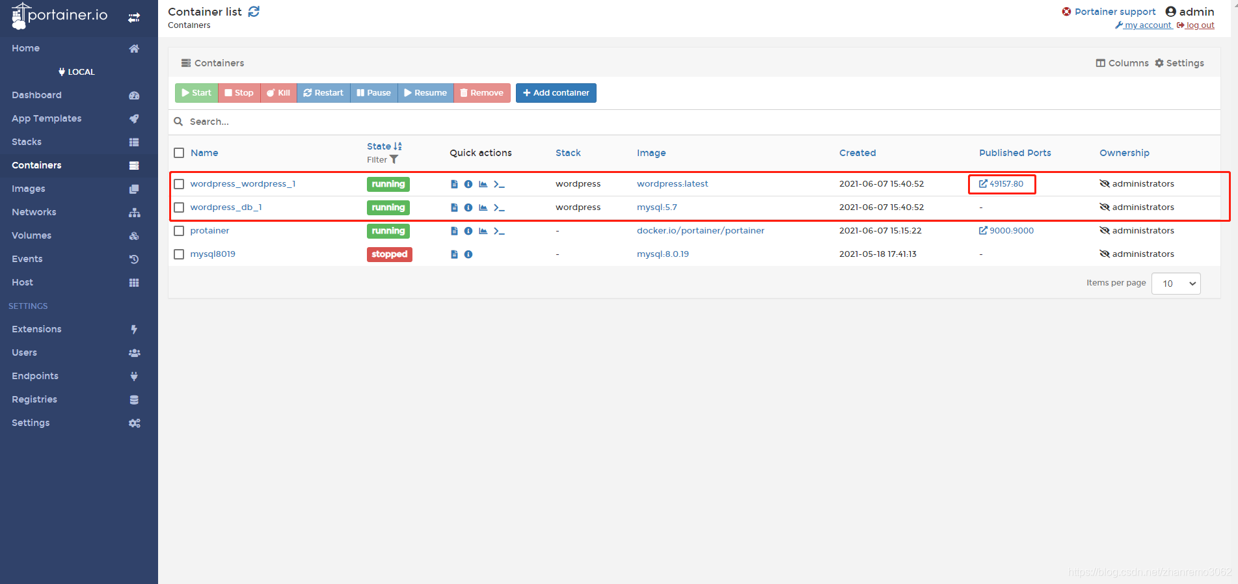This screenshot has width=1238, height=584.
Task: Open logs icon for mysql8019 container
Action: 454,254
